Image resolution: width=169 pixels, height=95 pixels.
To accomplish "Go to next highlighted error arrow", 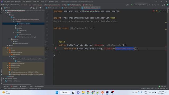I will click(x=166, y=11).
